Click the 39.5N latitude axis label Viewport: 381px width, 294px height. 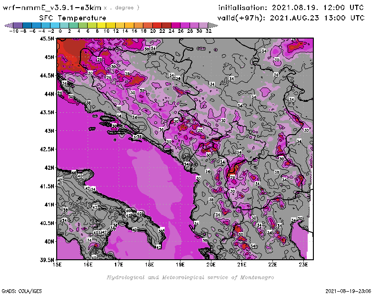47,260
